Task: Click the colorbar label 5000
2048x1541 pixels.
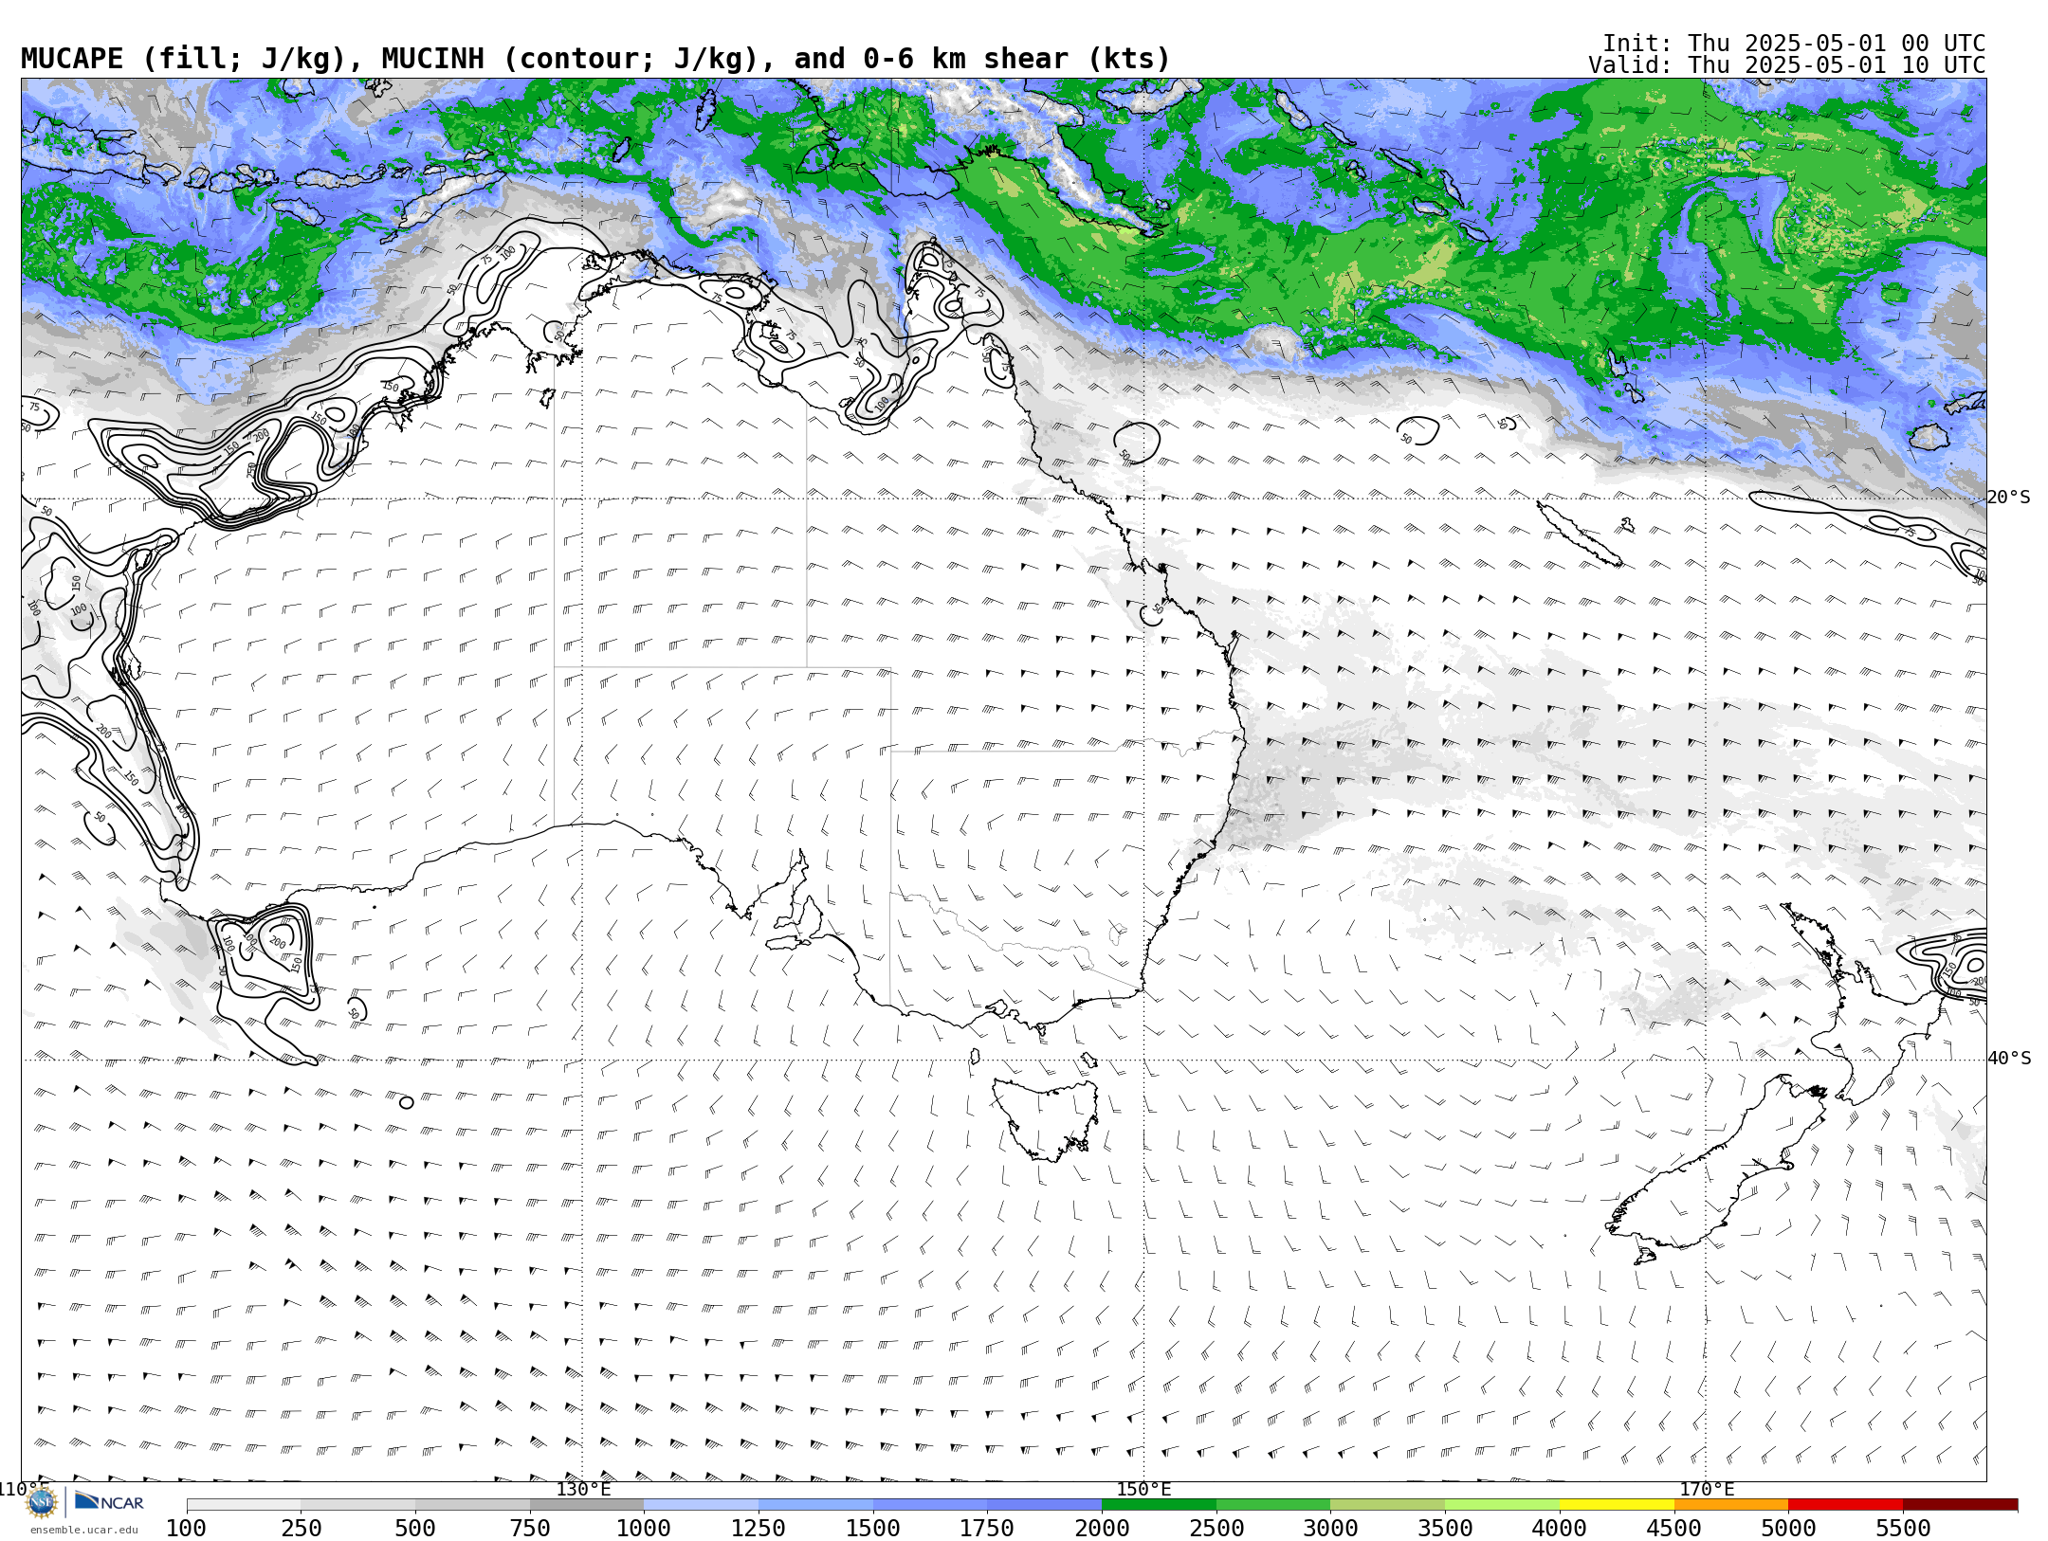Action: click(x=1789, y=1529)
